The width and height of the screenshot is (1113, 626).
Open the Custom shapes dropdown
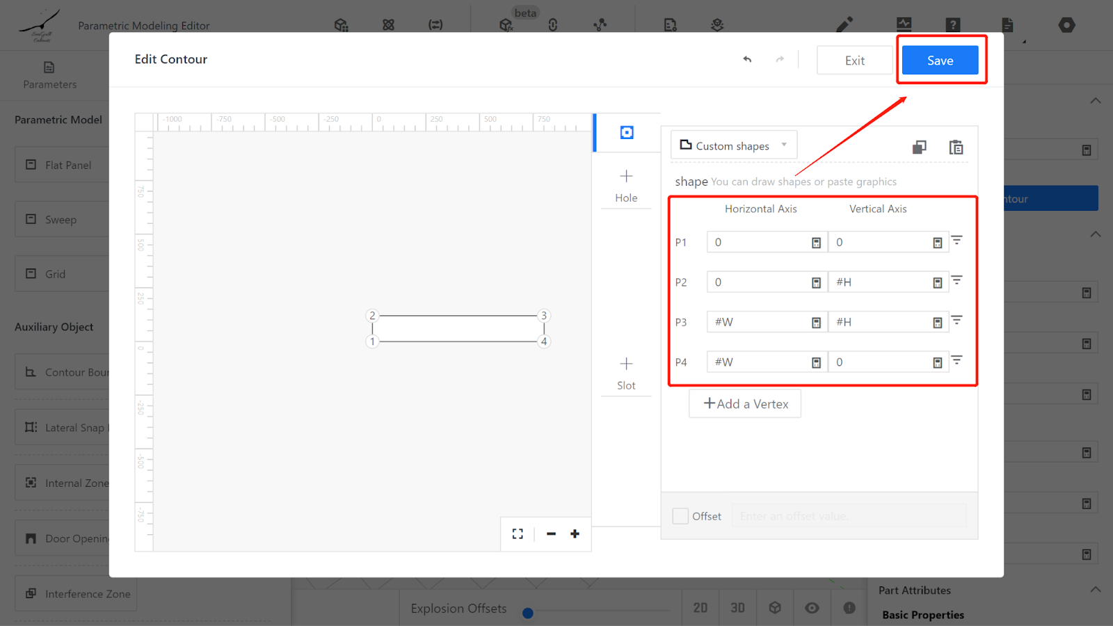733,145
